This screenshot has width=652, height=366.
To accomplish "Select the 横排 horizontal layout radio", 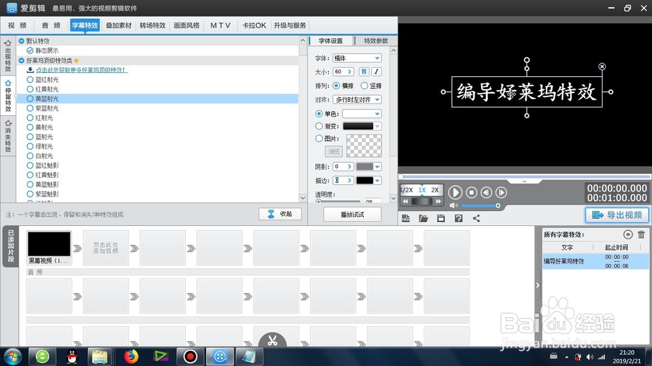I will pyautogui.click(x=336, y=85).
